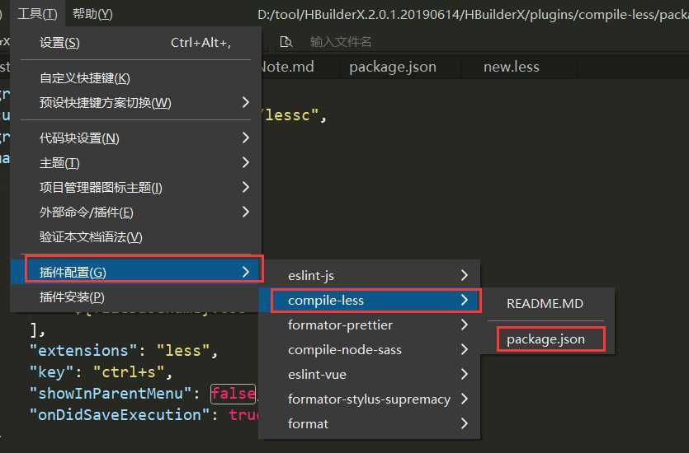Image resolution: width=689 pixels, height=453 pixels.
Task: Open the 主题(T) submenu
Action: tap(136, 163)
